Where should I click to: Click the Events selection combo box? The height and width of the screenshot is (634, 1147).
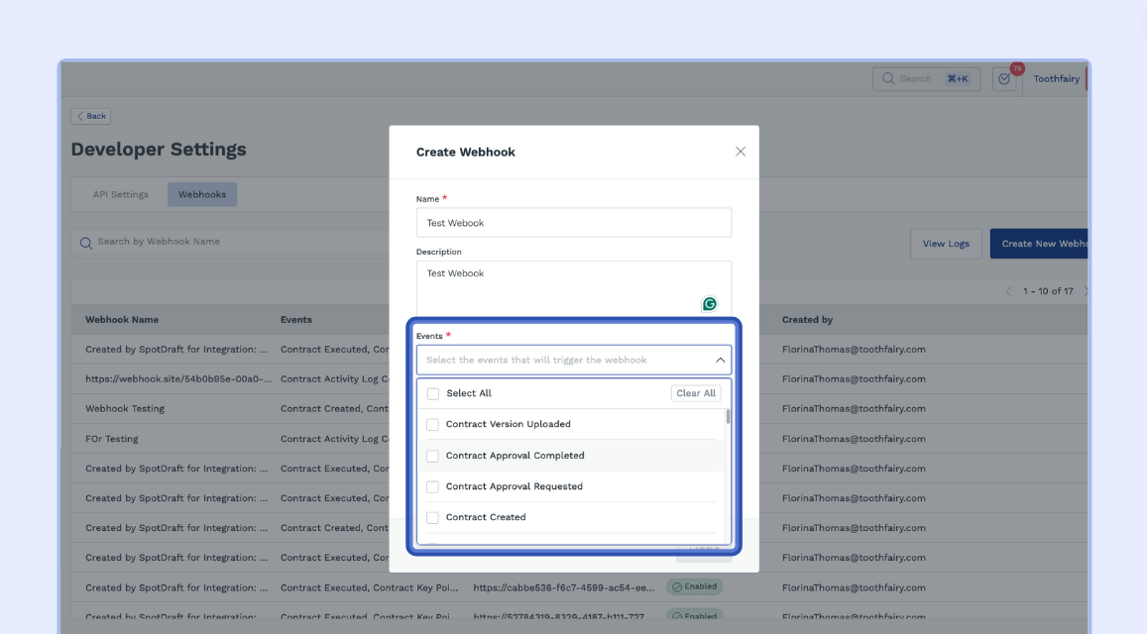(x=565, y=361)
